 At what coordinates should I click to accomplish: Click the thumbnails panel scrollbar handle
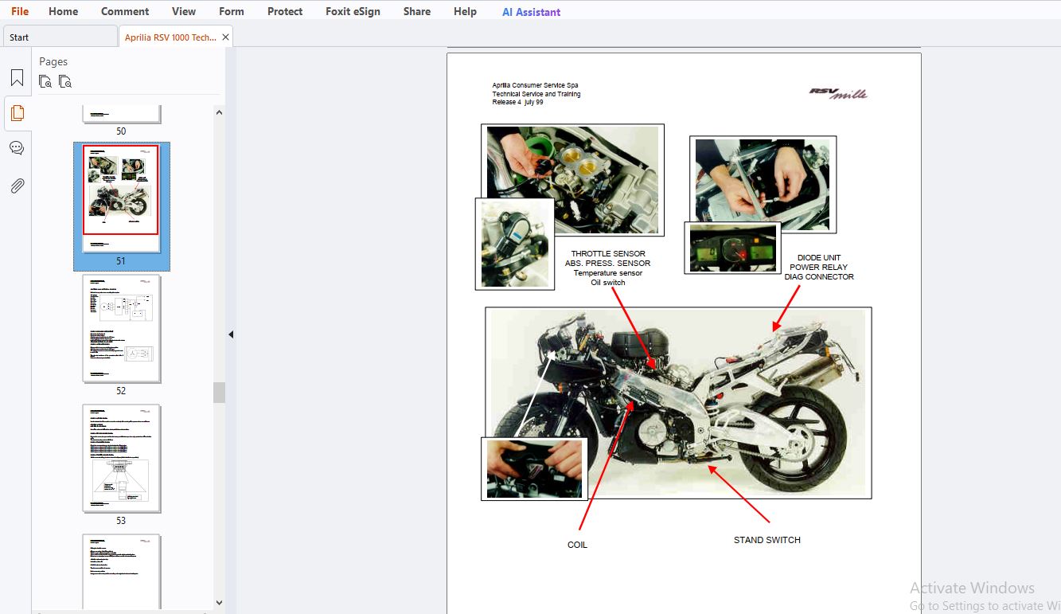click(x=220, y=393)
